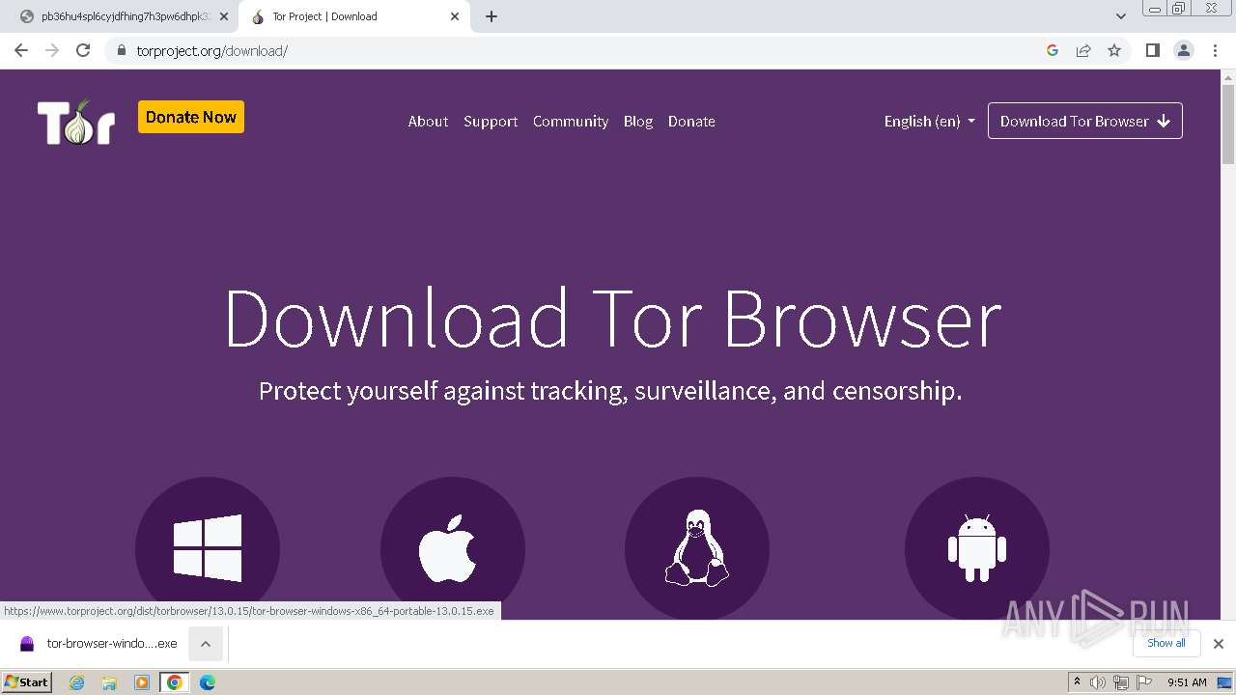Close the downloads bar

tap(1219, 644)
